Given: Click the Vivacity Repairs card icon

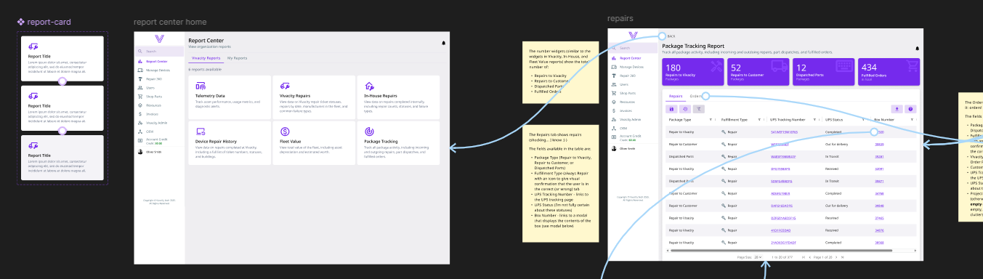Looking at the screenshot, I should pyautogui.click(x=284, y=86).
